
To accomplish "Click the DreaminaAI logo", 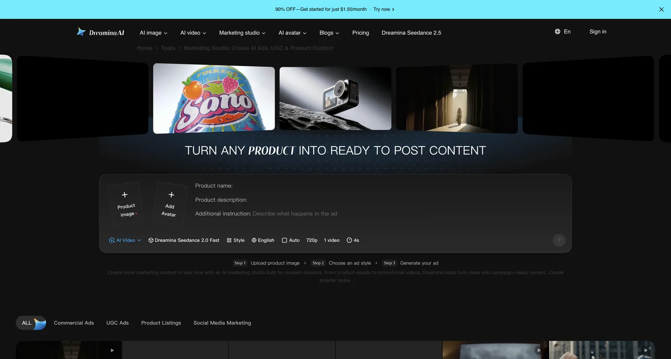I will click(100, 32).
